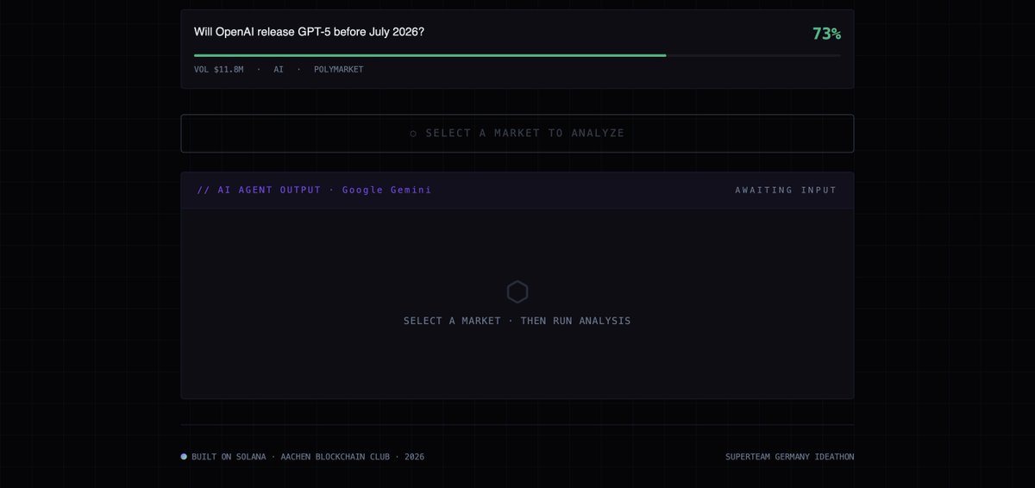Click the market question about GPT-5

(309, 32)
